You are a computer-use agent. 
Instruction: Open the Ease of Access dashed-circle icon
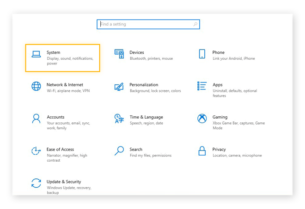coord(36,151)
